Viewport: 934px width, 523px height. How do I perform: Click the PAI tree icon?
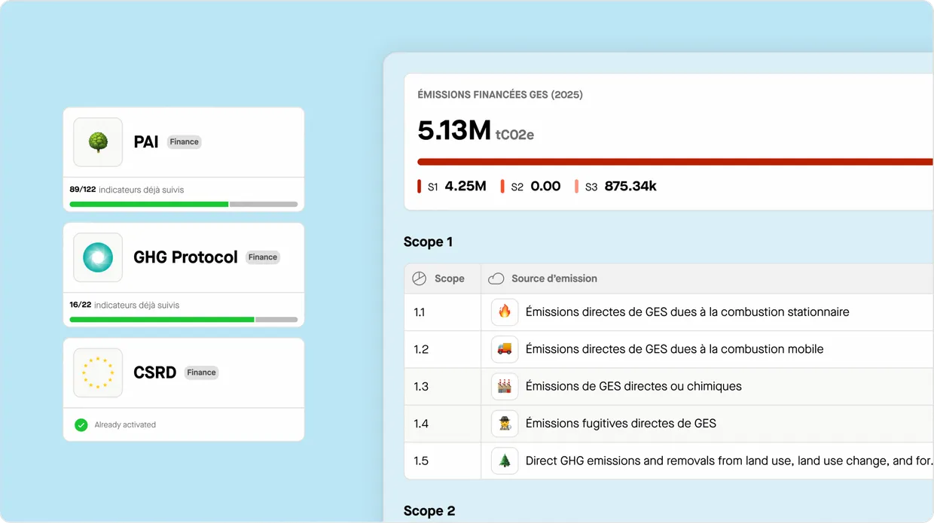tap(98, 142)
